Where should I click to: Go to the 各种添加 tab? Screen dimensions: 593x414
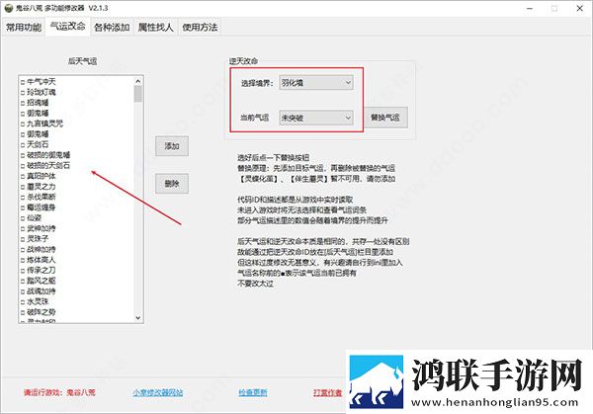tap(112, 28)
